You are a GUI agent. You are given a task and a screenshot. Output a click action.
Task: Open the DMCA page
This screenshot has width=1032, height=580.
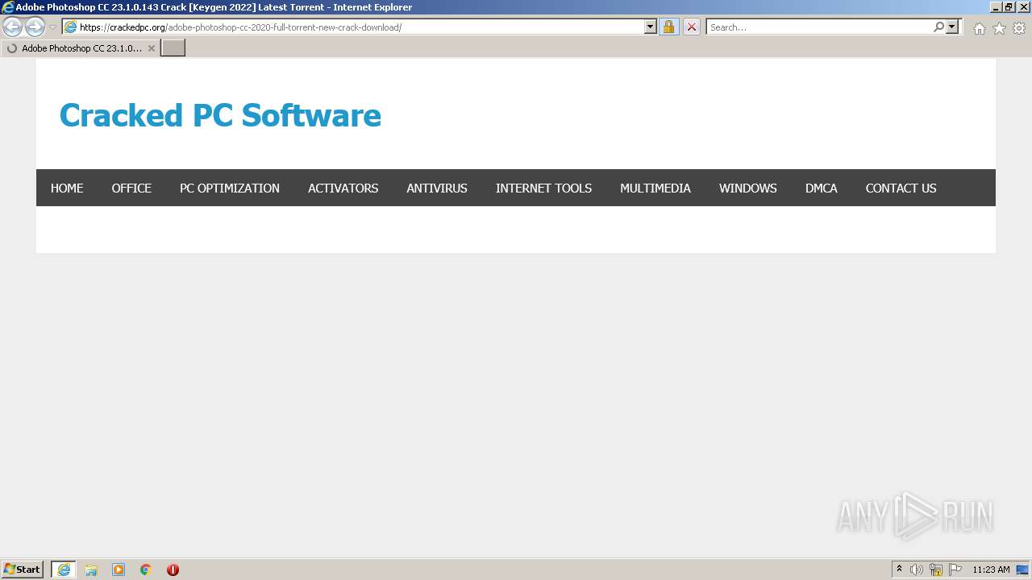[x=822, y=188]
